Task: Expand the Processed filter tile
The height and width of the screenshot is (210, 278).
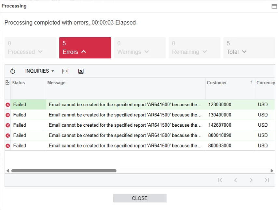Action: coord(30,48)
